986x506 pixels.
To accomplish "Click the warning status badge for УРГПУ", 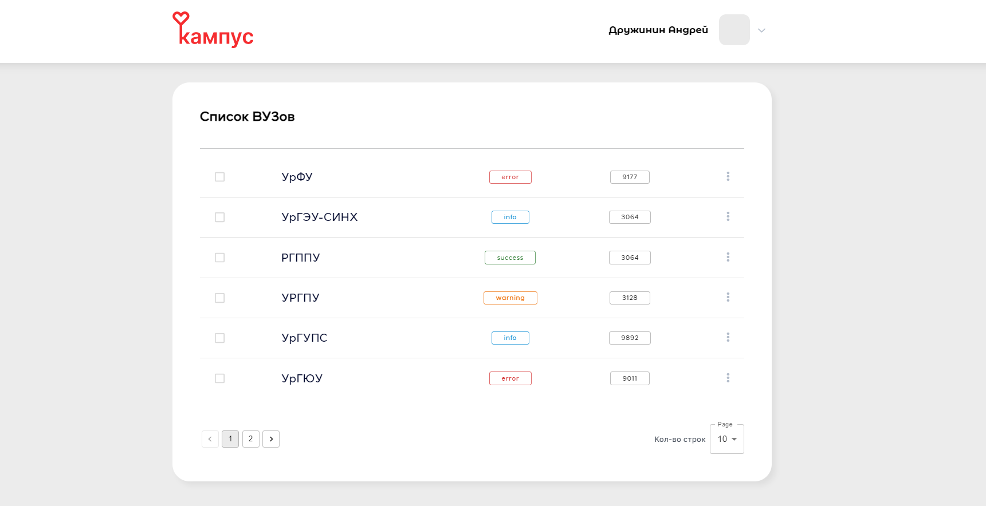I will [x=510, y=298].
